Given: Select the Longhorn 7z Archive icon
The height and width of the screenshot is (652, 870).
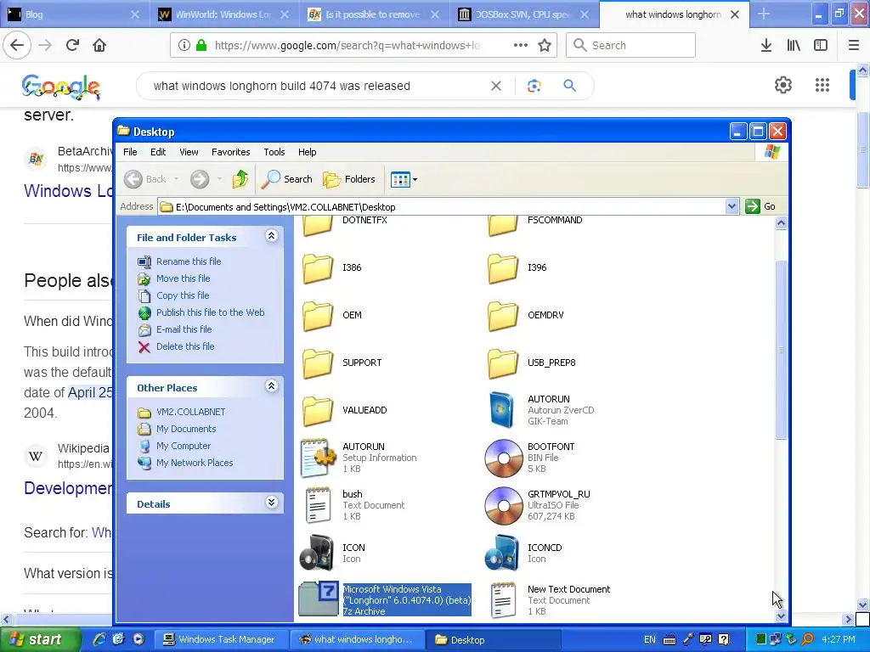Looking at the screenshot, I should tap(319, 599).
